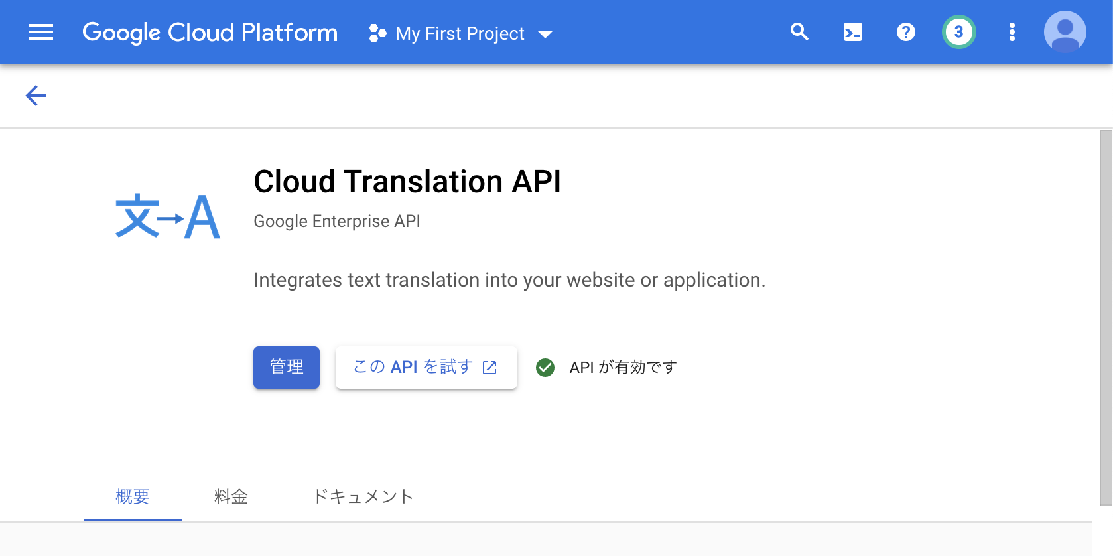This screenshot has height=556, width=1113.
Task: Go back using the left arrow
Action: (36, 96)
